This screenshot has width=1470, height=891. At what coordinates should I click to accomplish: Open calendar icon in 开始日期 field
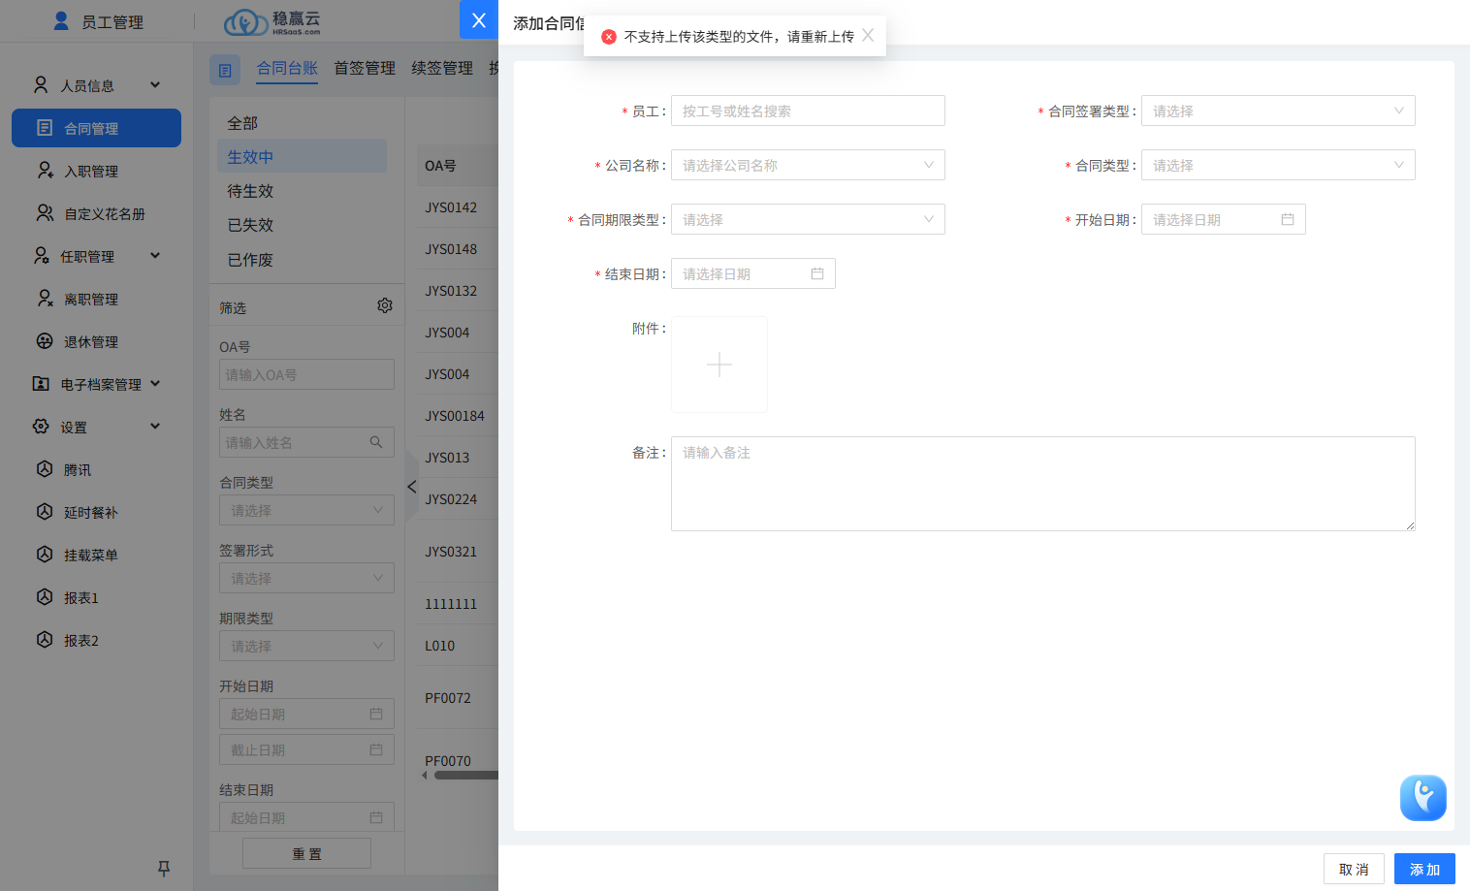tap(1287, 220)
